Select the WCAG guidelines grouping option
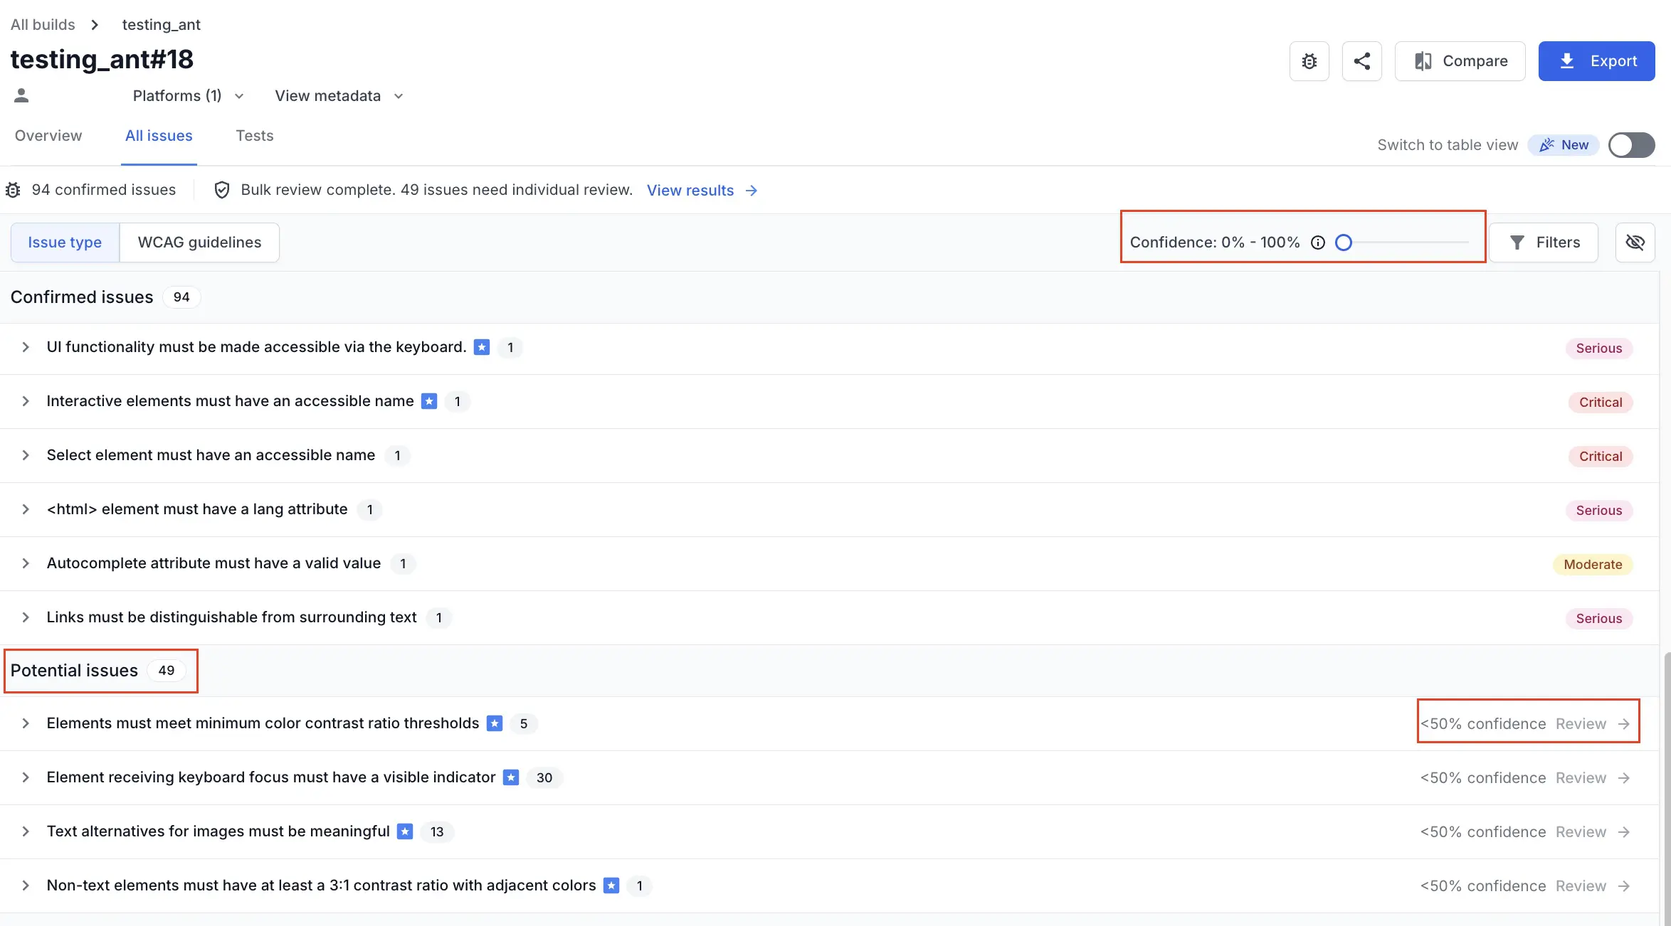The height and width of the screenshot is (926, 1671). coord(199,243)
